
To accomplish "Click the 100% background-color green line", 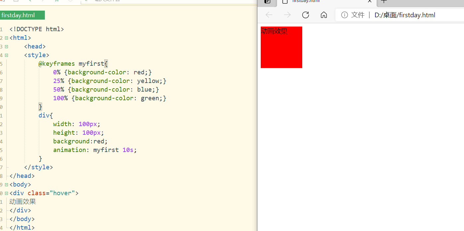I will tap(110, 98).
